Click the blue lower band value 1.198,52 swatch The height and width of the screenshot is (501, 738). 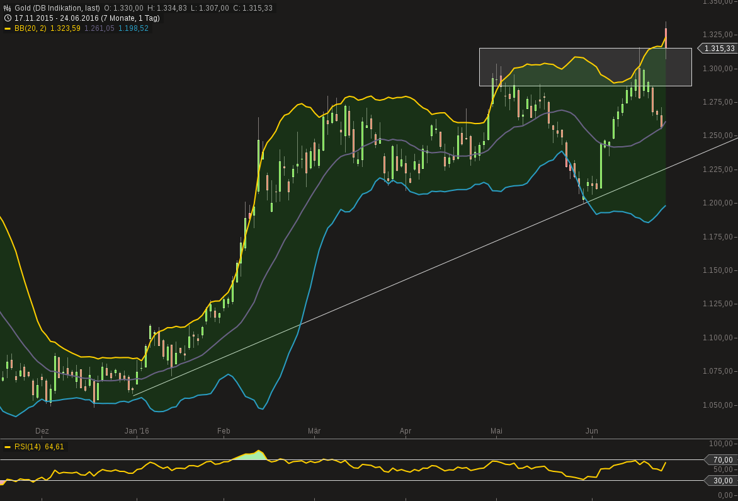click(132, 28)
